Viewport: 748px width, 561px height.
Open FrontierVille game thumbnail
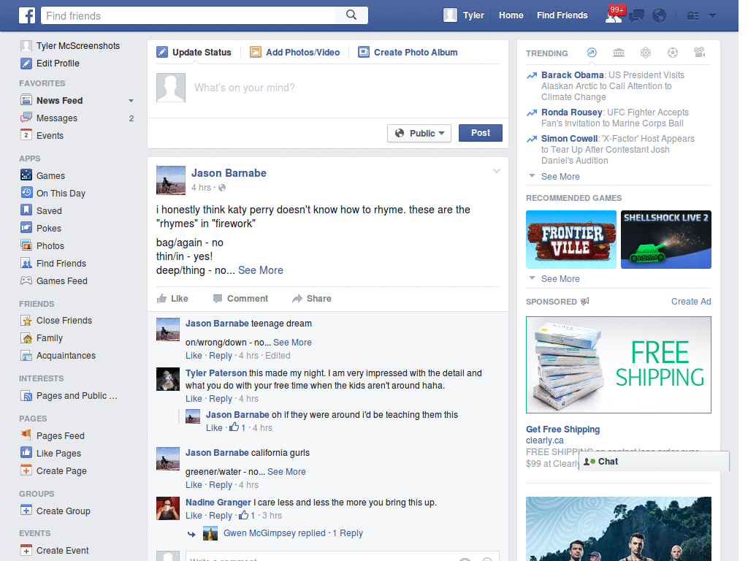[571, 240]
